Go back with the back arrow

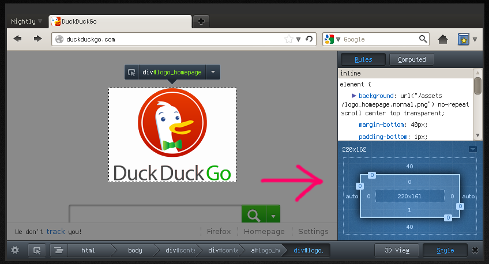(17, 39)
